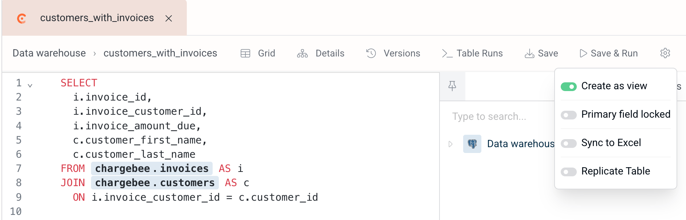This screenshot has height=220, width=686.
Task: Click the ON join condition line
Action: tap(196, 197)
